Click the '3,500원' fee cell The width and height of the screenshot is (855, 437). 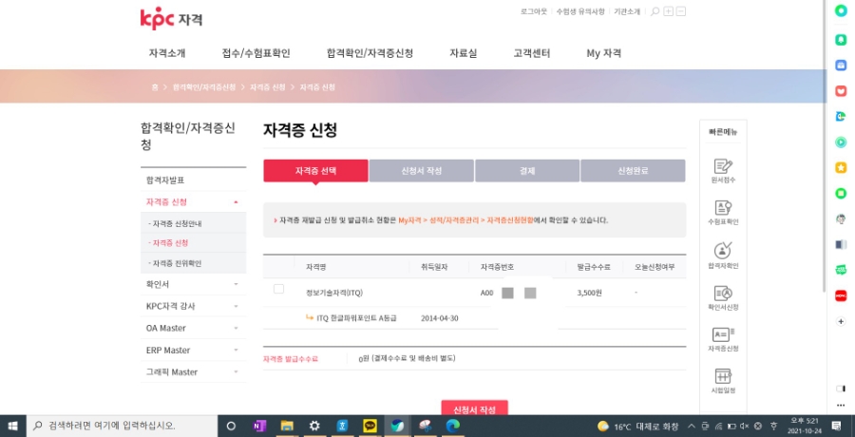589,293
